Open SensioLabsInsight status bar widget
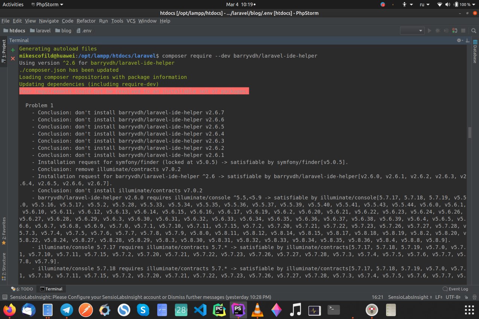Screen dimensions: 479x319 410,297
